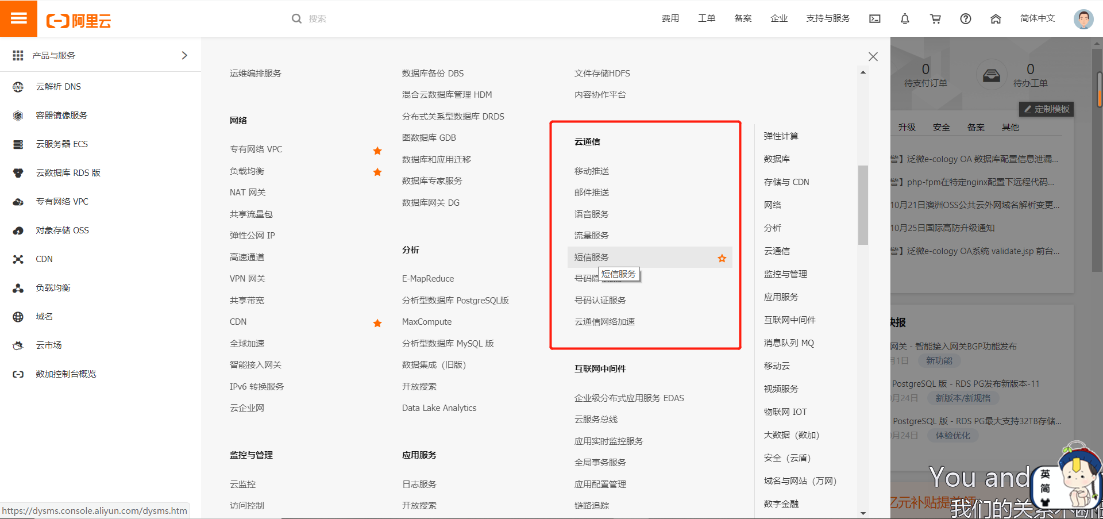This screenshot has height=519, width=1103.
Task: Open the 支持与服务 dropdown
Action: tap(828, 18)
